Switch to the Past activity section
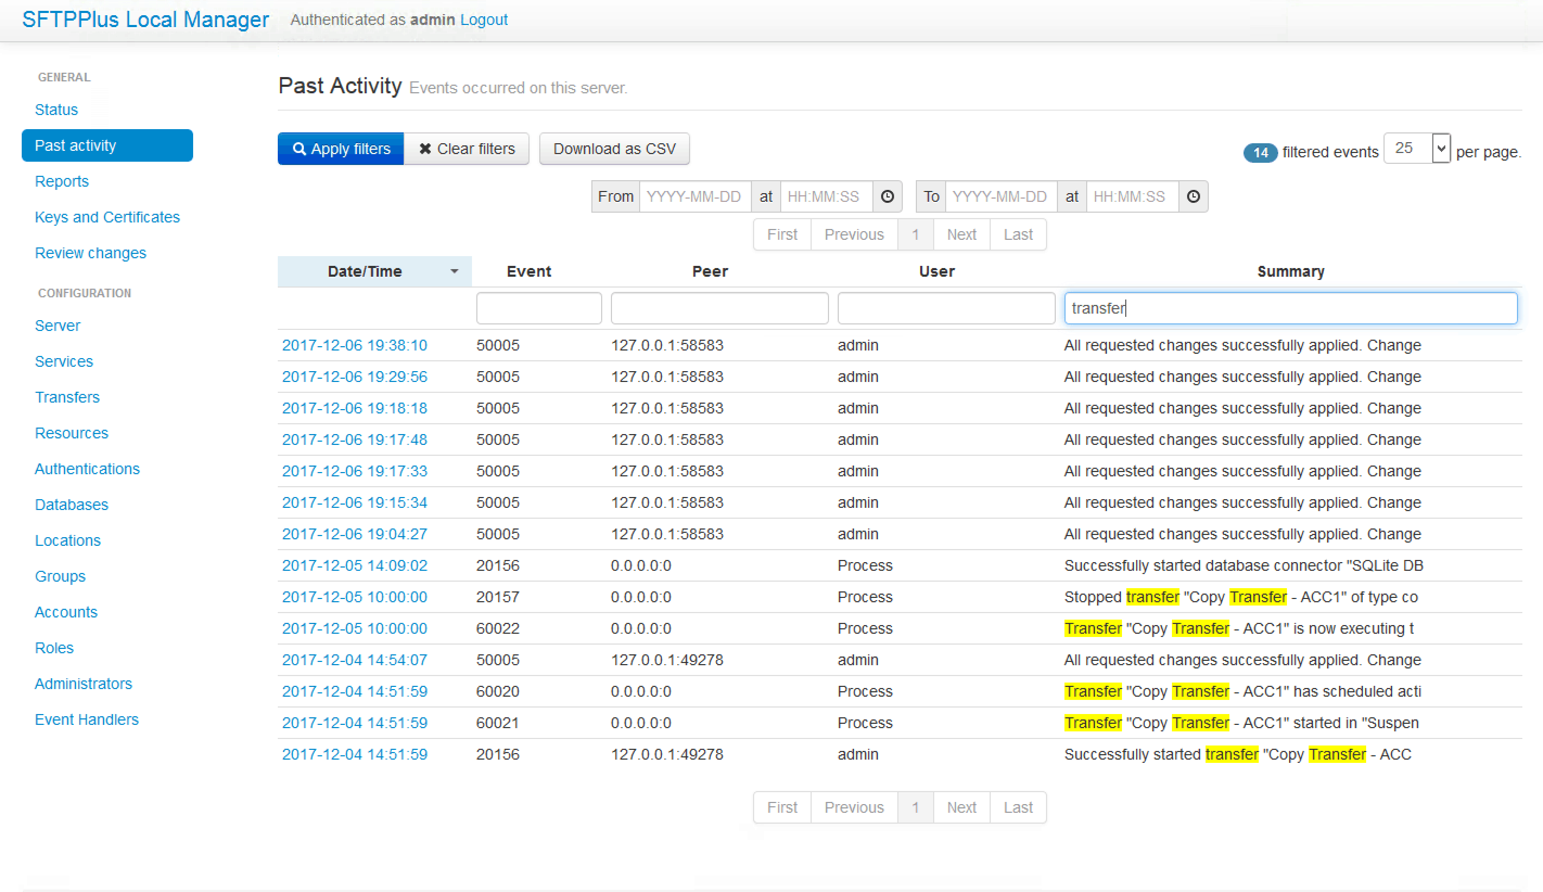Screen dimensions: 1543x892 tap(75, 145)
